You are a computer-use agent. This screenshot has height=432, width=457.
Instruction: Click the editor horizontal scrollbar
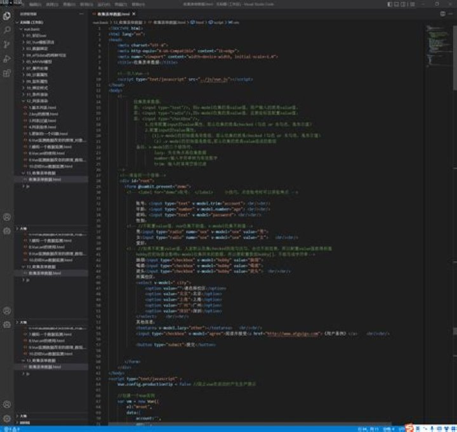point(249,424)
